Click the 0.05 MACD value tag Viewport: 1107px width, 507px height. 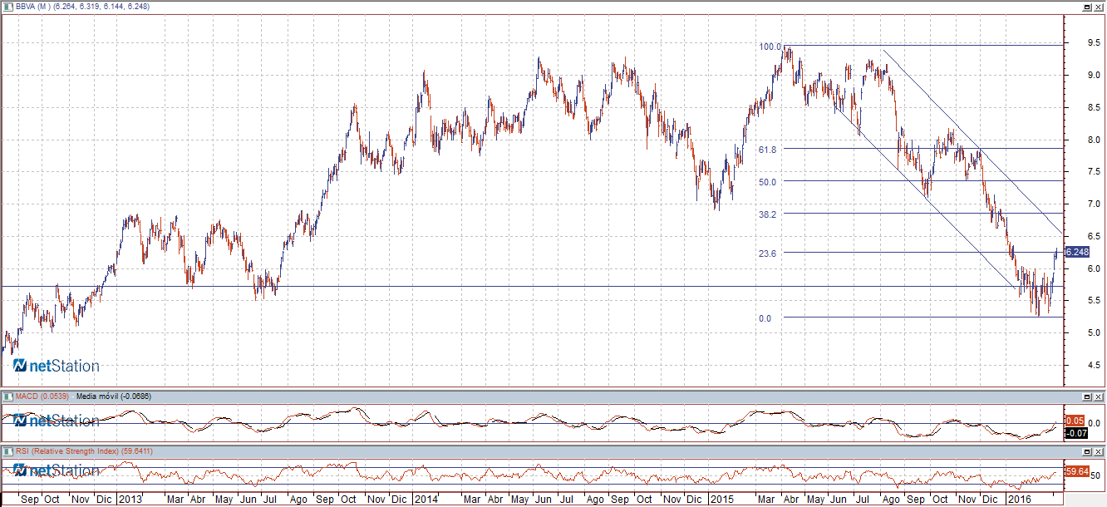(1075, 421)
